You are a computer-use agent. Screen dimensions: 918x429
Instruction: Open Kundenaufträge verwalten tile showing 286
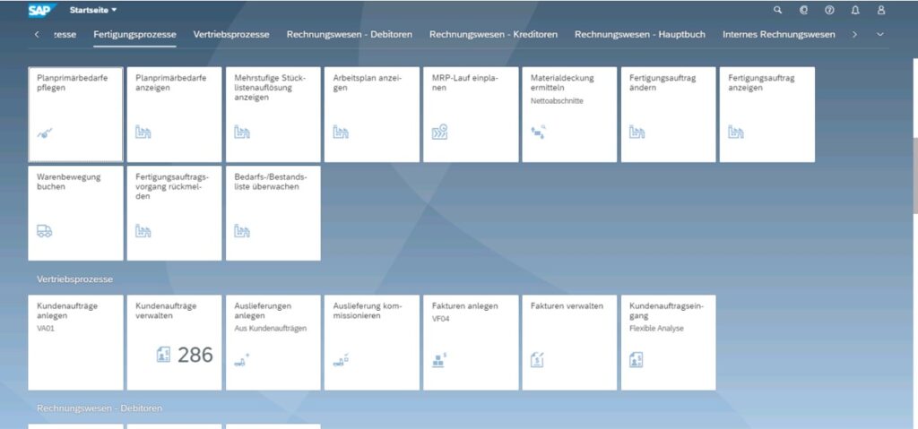(174, 342)
